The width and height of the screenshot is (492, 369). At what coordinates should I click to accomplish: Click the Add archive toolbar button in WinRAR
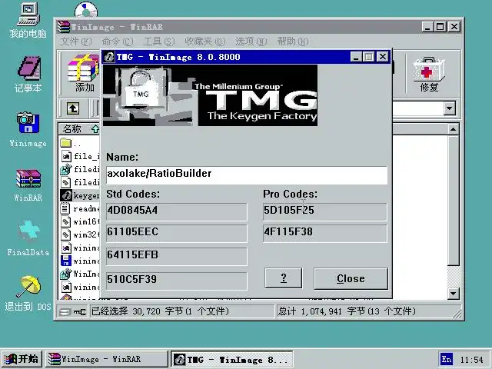(84, 73)
